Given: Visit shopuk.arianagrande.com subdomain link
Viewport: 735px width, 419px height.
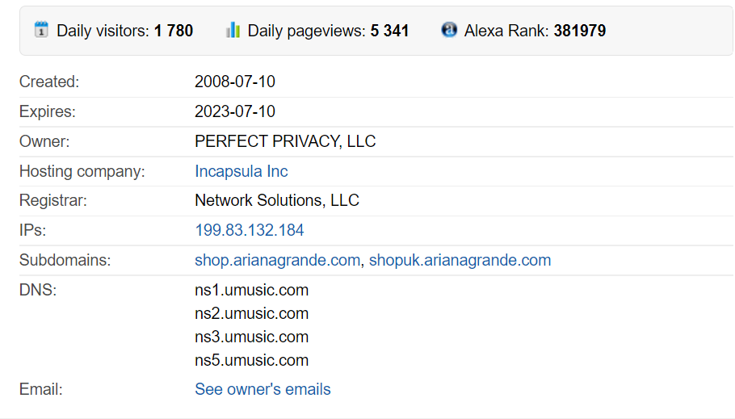Looking at the screenshot, I should tap(460, 260).
